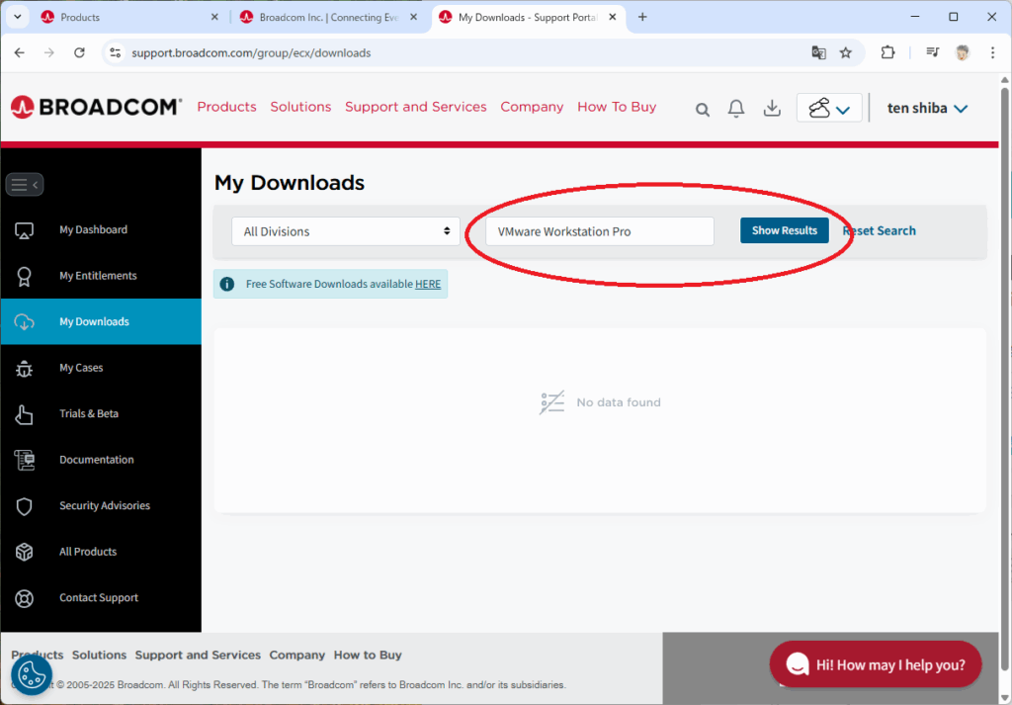Switch to the Broadcom Inc. browser tab
Viewport: 1012px width, 705px height.
click(x=320, y=17)
